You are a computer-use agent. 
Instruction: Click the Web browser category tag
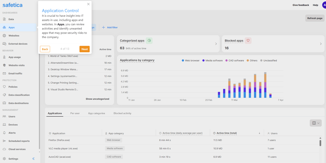[113, 140]
